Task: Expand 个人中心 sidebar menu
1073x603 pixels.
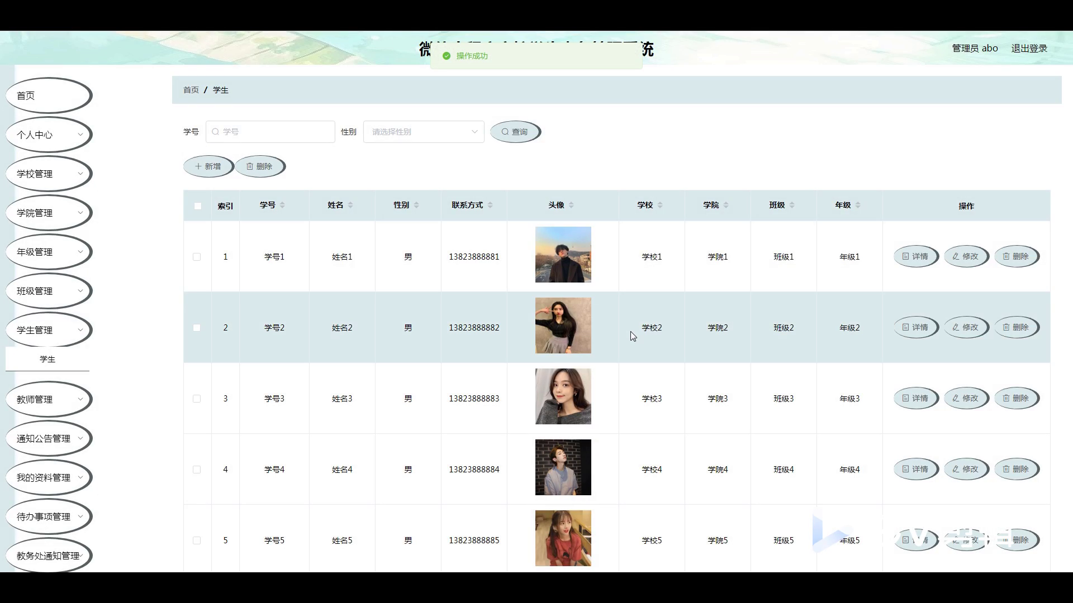Action: (x=49, y=135)
